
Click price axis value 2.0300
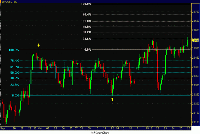pyautogui.click(x=196, y=85)
